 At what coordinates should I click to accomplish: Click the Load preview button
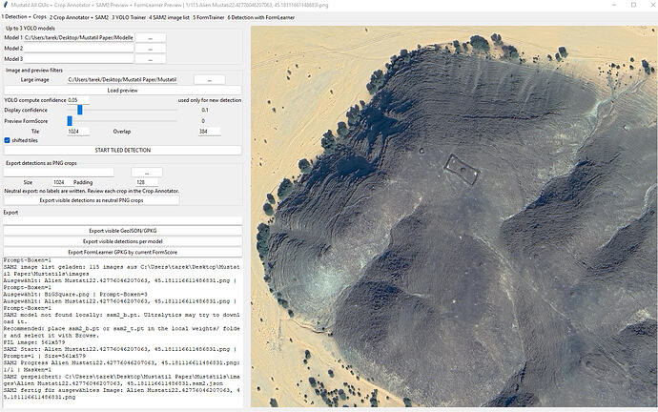(x=122, y=91)
